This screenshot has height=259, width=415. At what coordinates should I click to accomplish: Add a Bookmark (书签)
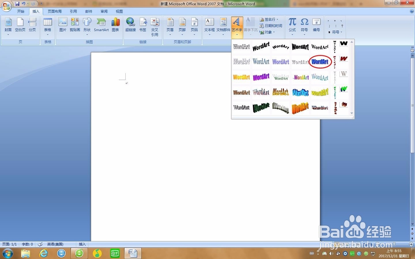pyautogui.click(x=143, y=25)
